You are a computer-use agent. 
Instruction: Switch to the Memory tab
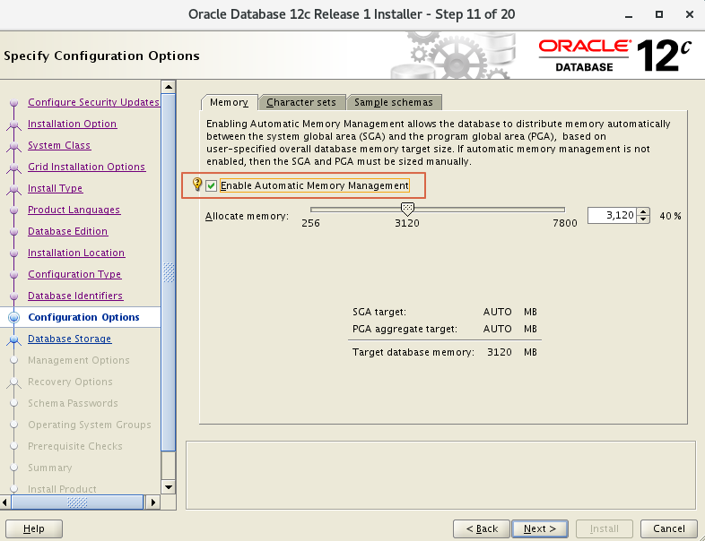point(229,102)
